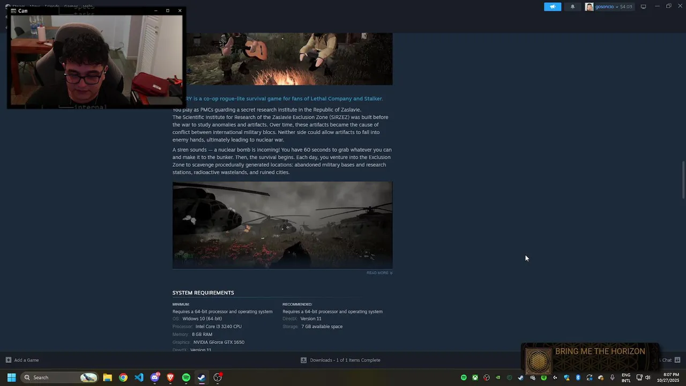Click the Downloads arrow icon
686x386 pixels.
pyautogui.click(x=303, y=360)
